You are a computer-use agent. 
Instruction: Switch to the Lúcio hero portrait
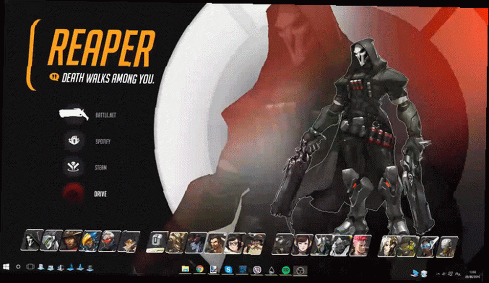pyautogui.click(x=408, y=246)
